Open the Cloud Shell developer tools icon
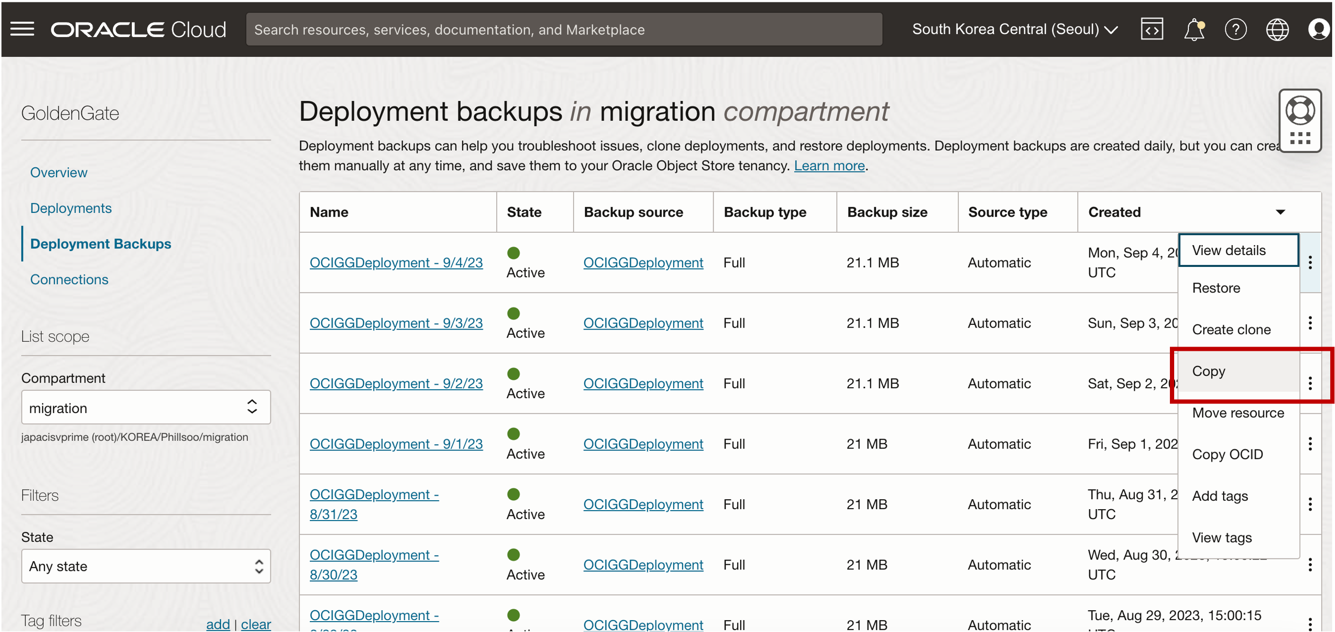 pos(1151,29)
